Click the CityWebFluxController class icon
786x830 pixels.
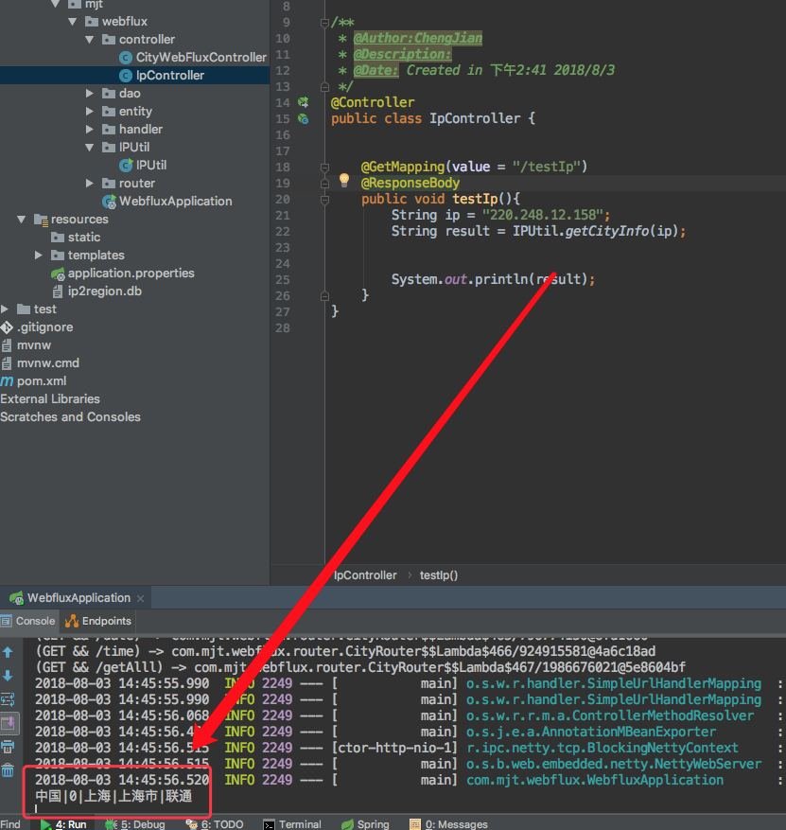point(126,58)
